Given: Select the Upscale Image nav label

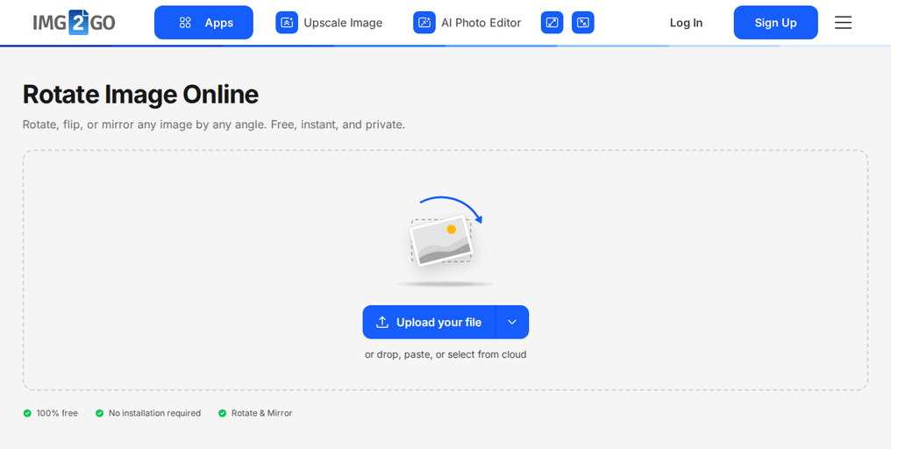Looking at the screenshot, I should [x=343, y=23].
